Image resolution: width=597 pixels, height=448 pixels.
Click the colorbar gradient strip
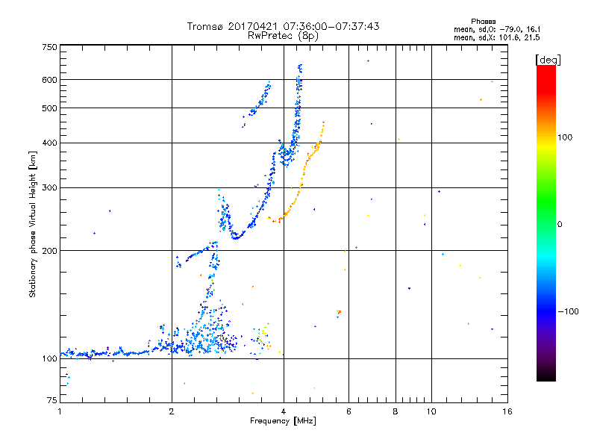[x=546, y=223]
